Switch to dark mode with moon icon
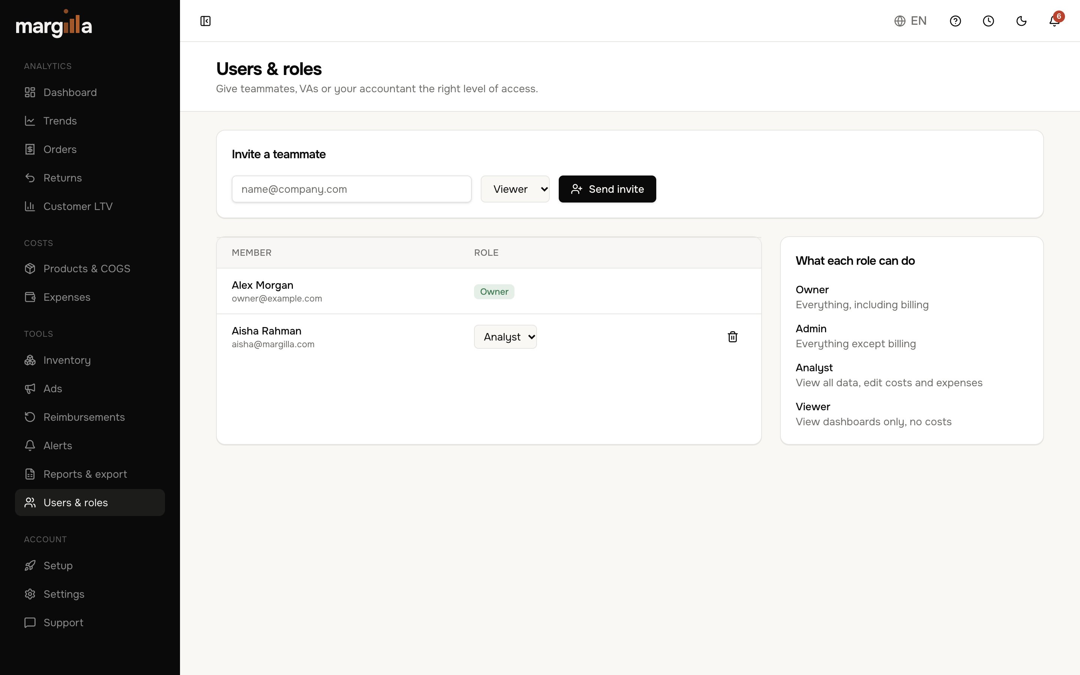Screen dimensions: 1080x675 [x=1021, y=21]
